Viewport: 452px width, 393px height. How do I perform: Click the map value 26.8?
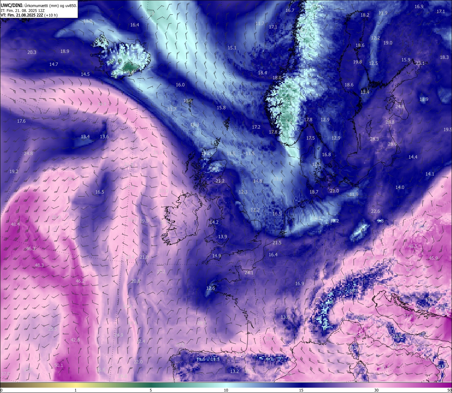[390, 122]
